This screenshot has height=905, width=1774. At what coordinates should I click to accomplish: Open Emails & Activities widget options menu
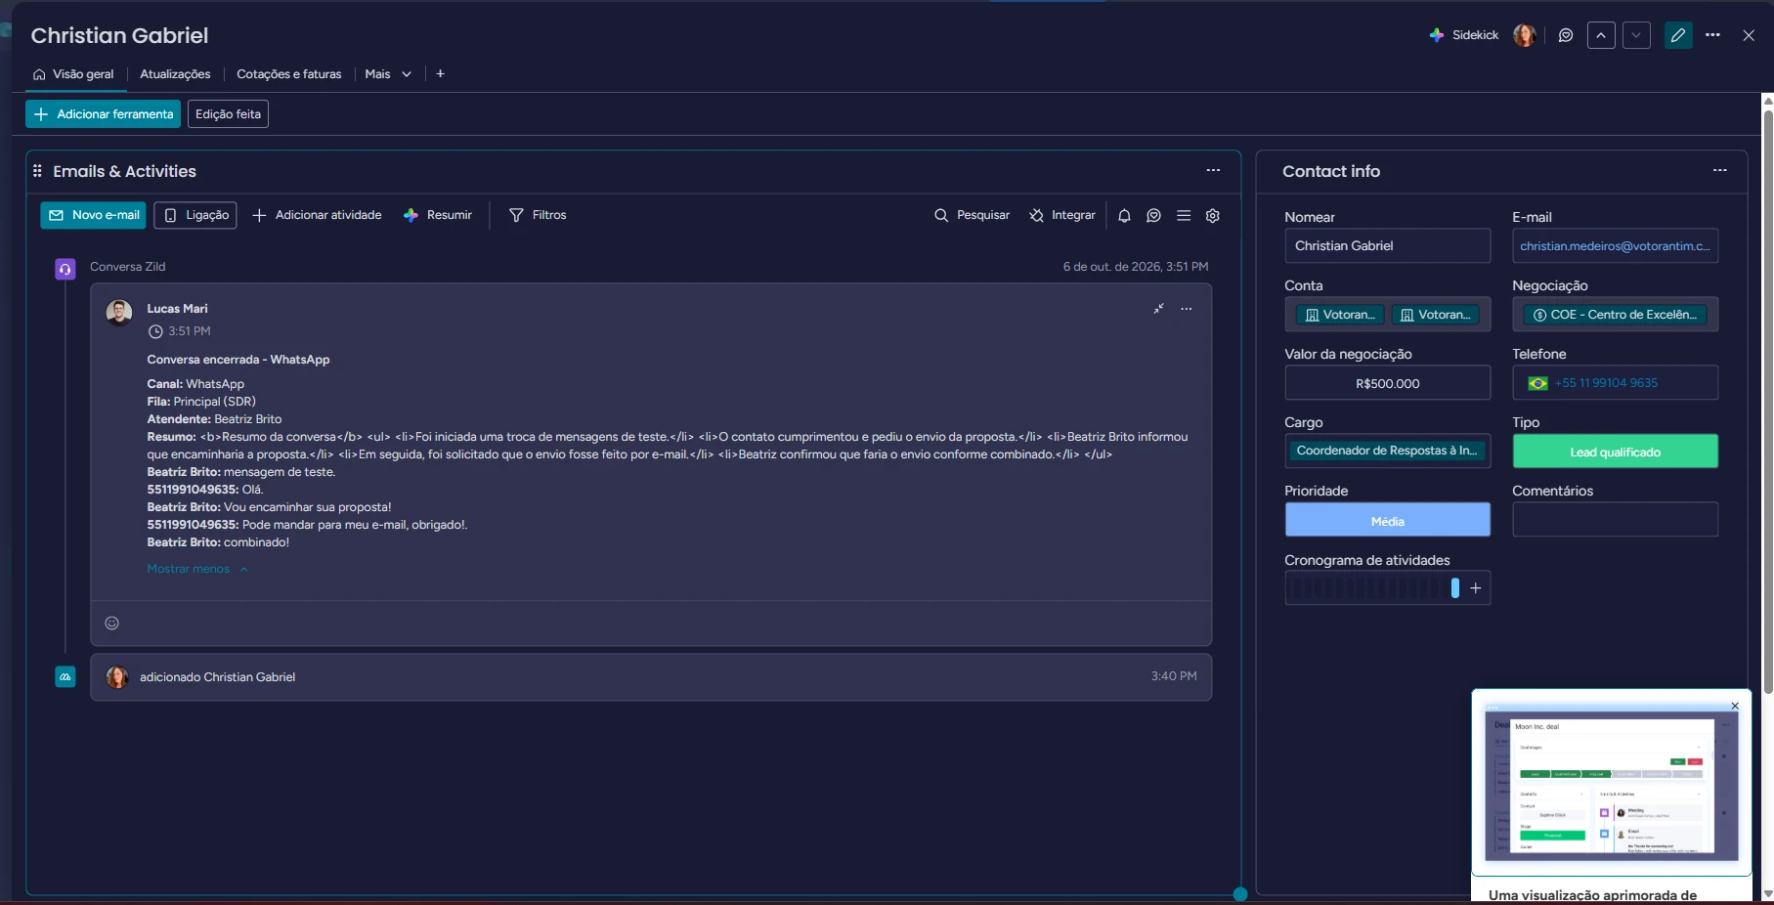click(x=1213, y=170)
